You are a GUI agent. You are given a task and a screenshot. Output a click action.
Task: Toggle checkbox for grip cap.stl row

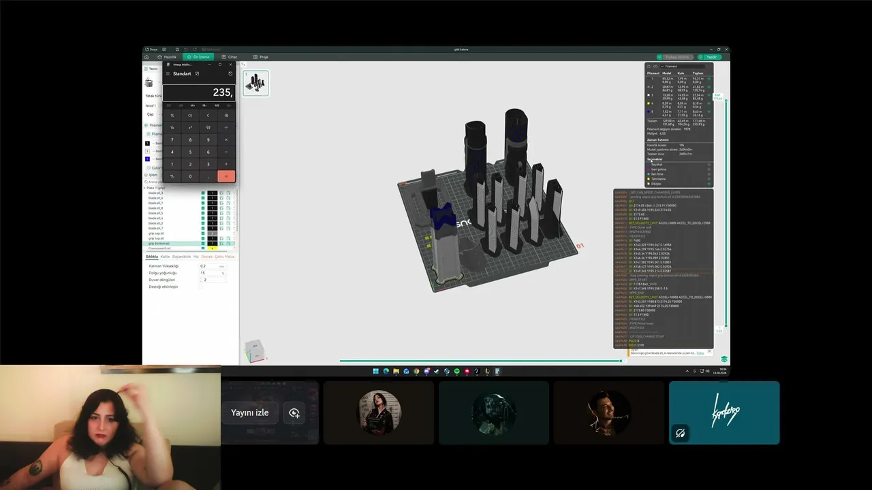(203, 233)
